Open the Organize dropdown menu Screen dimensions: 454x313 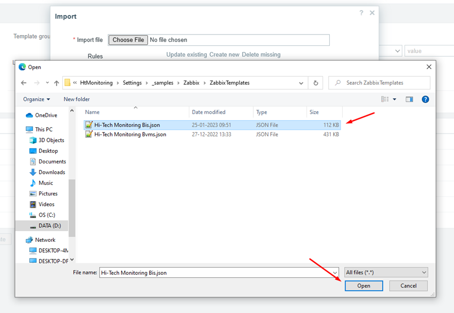(37, 100)
